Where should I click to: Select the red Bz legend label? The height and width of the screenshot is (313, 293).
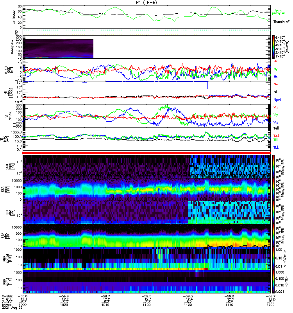tap(275, 61)
